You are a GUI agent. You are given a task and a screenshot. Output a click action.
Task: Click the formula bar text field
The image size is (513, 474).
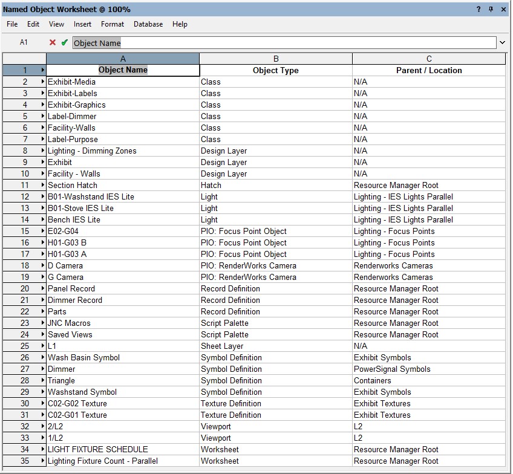pos(284,43)
